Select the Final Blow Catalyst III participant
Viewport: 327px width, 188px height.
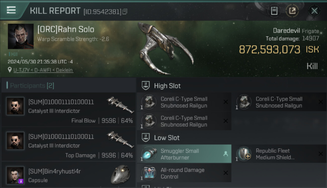pyautogui.click(x=68, y=110)
